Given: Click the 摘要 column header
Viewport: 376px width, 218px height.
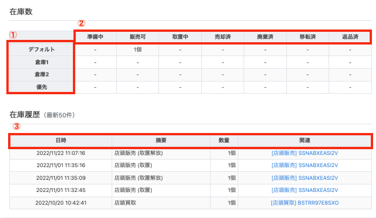Looking at the screenshot, I should [161, 141].
